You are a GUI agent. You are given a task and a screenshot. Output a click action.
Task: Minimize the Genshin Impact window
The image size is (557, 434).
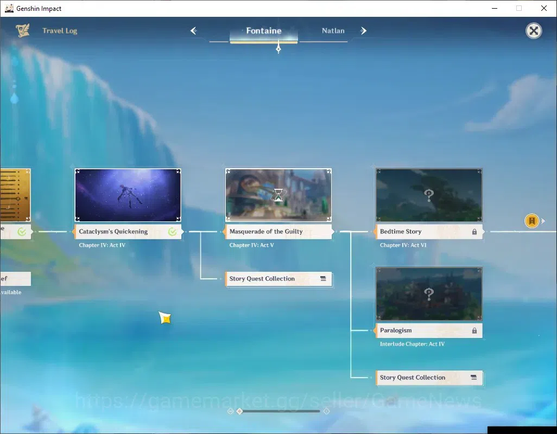click(x=494, y=8)
